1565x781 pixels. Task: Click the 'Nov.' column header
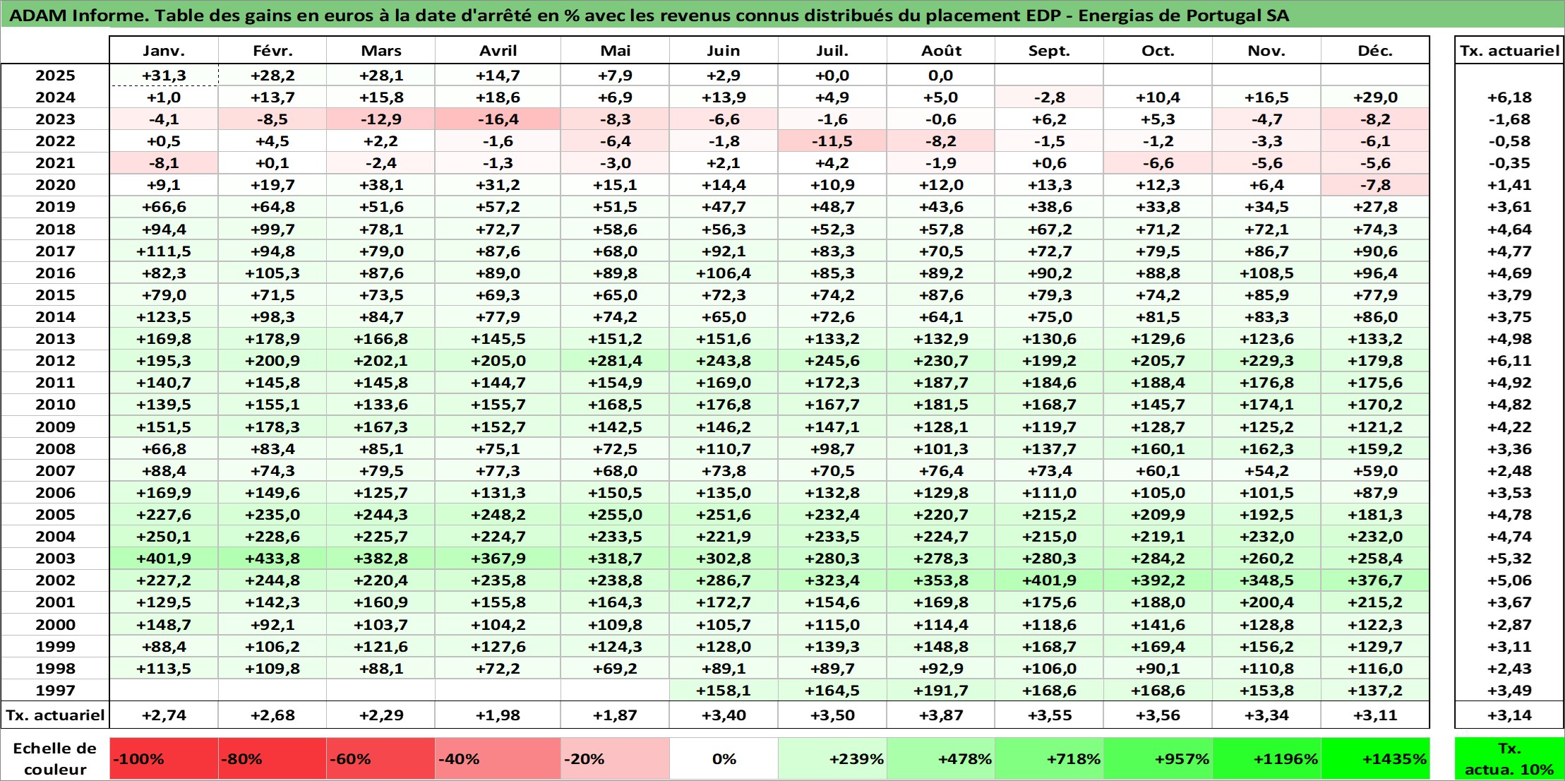coord(1266,51)
